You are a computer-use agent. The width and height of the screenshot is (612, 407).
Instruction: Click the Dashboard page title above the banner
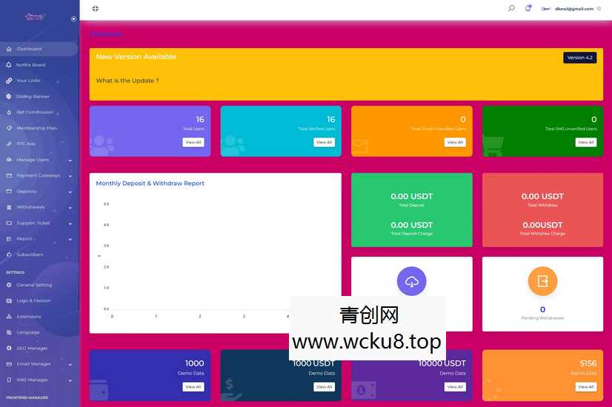click(106, 34)
